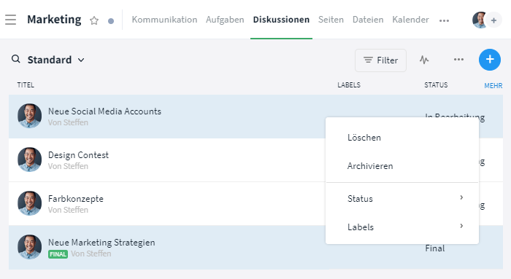The height and width of the screenshot is (279, 511).
Task: Click the search magnifier icon
Action: pos(15,59)
